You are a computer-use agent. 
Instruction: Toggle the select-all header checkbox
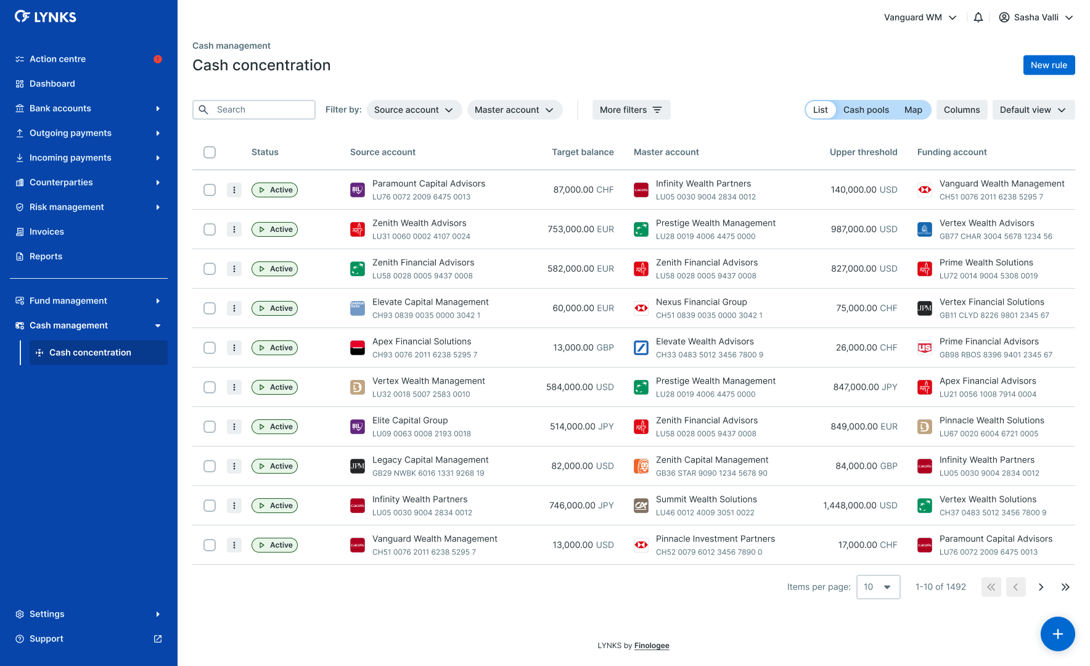pyautogui.click(x=210, y=152)
